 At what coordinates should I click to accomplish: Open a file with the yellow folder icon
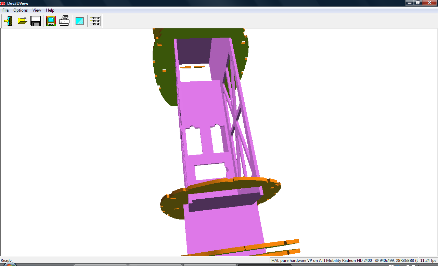[x=22, y=21]
